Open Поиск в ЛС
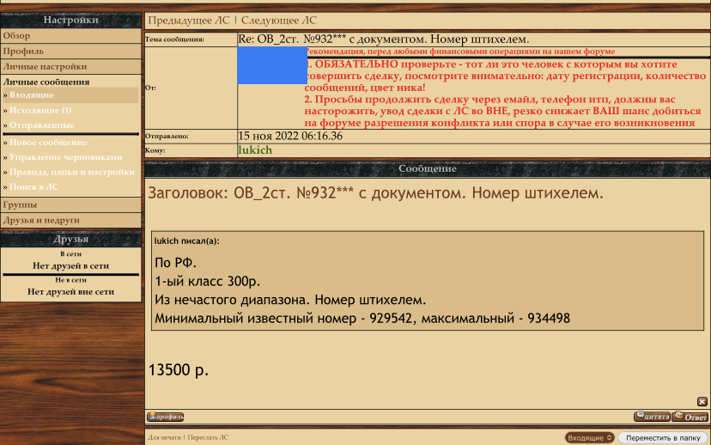Viewport: 711px width, 445px height. click(35, 186)
